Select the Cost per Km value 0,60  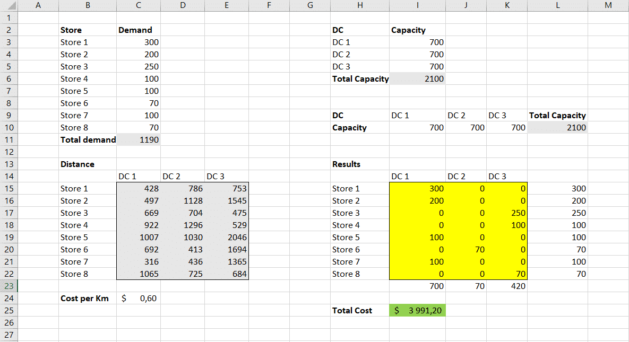click(138, 299)
